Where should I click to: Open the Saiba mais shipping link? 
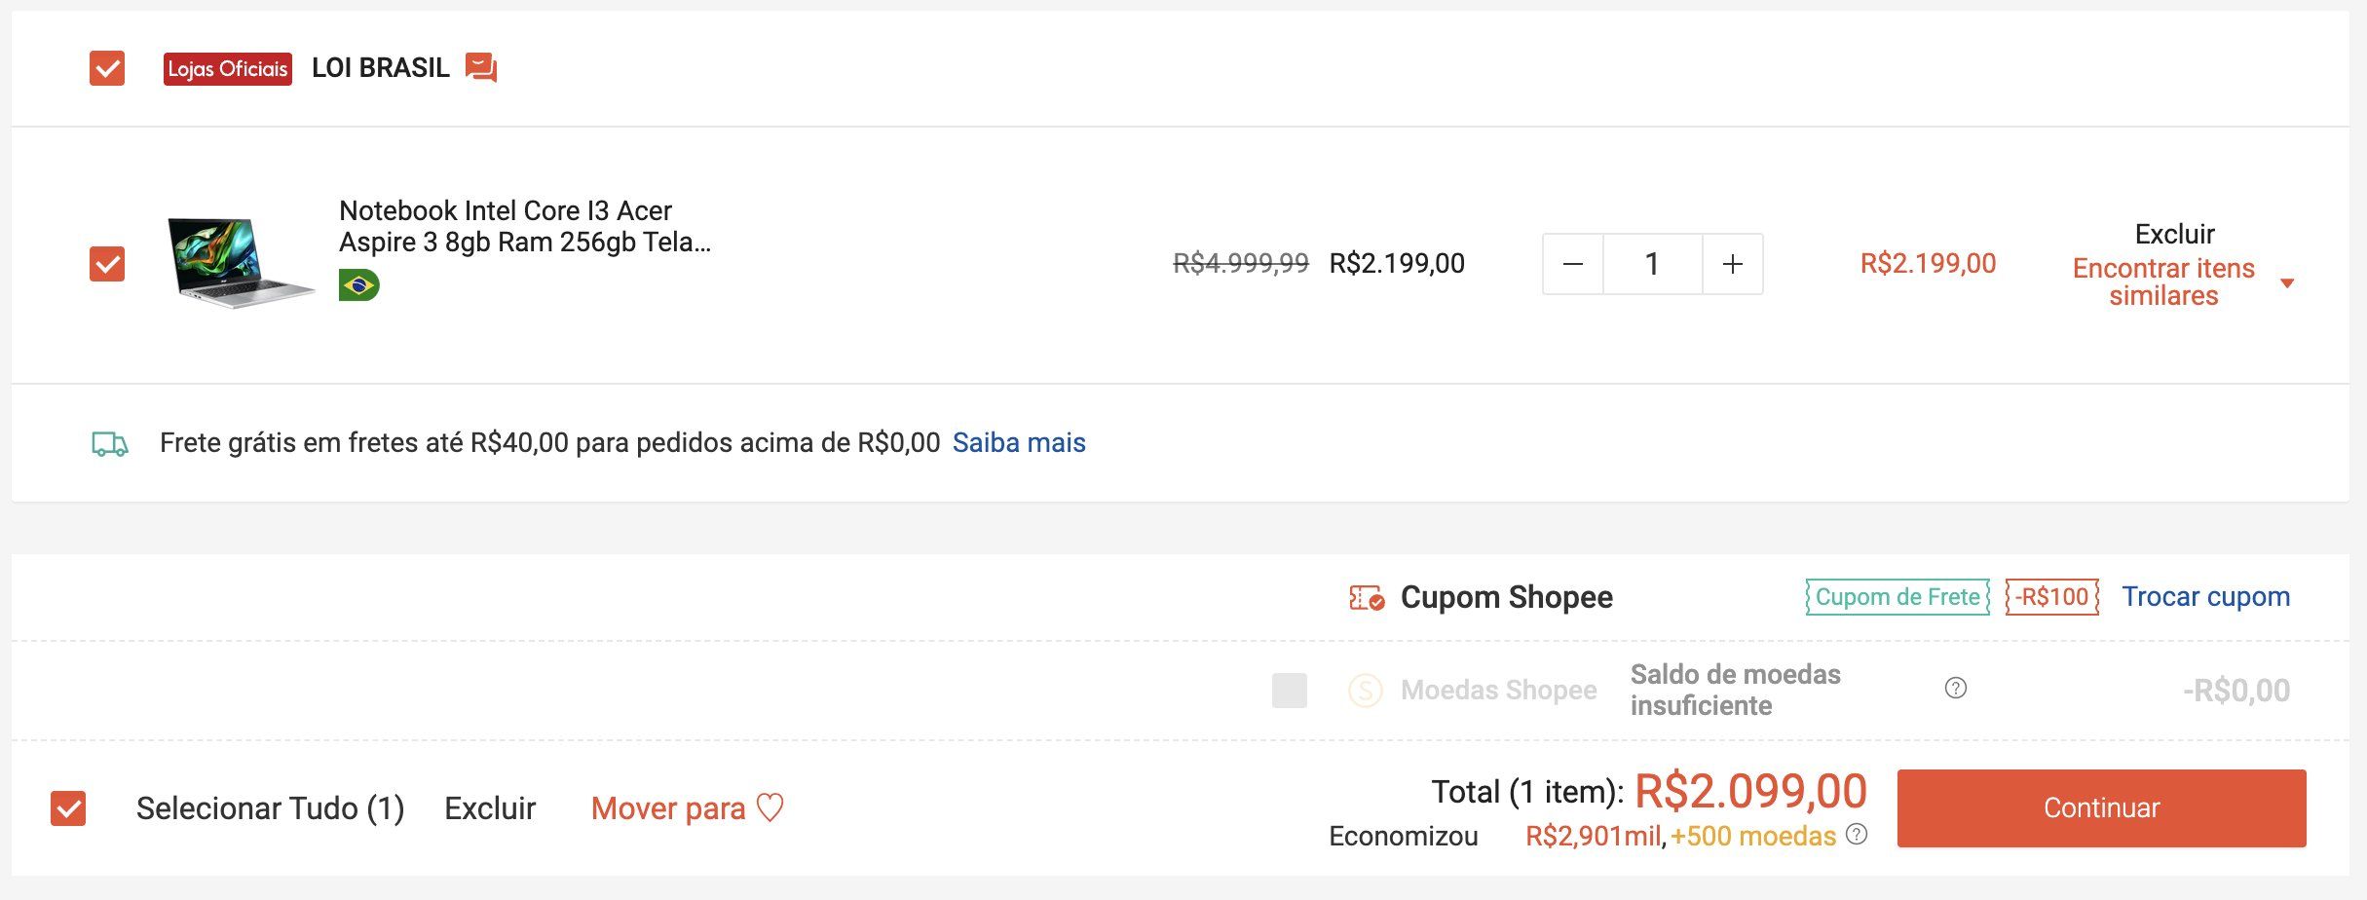1019,443
